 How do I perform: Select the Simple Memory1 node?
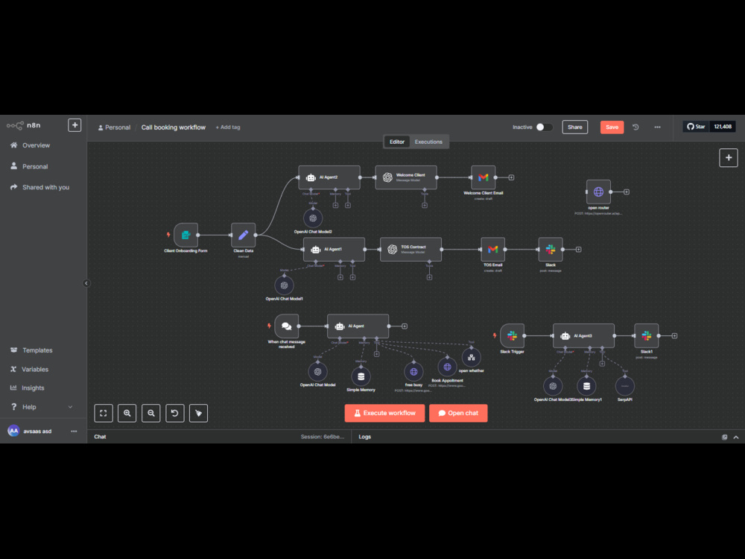pos(586,386)
